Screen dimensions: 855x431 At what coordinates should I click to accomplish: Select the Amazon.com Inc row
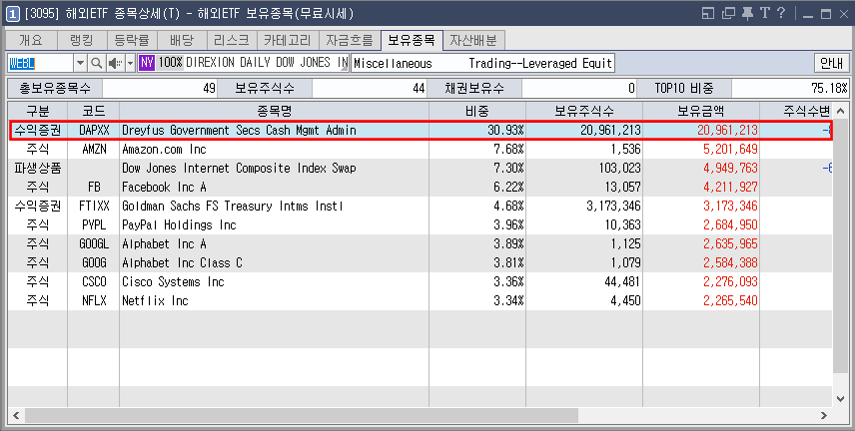click(x=421, y=149)
